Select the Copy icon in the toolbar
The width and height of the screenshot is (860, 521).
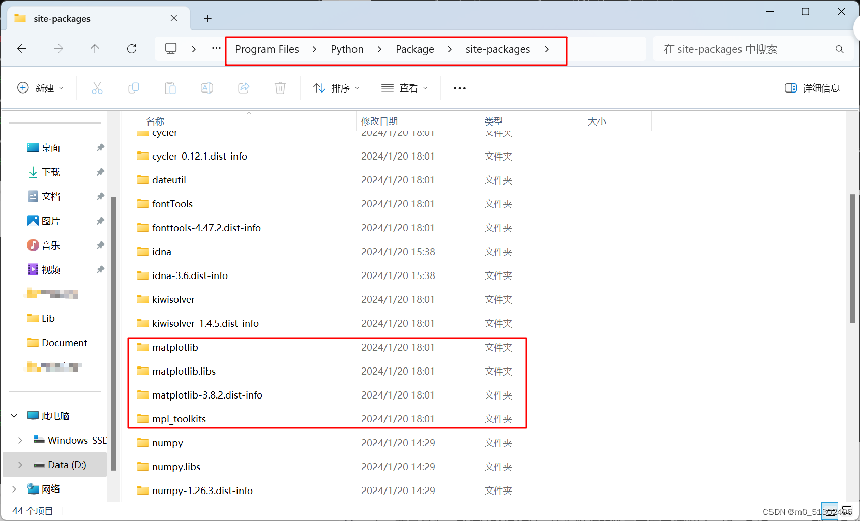(134, 87)
